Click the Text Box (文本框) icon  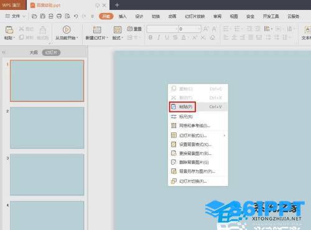(x=307, y=30)
